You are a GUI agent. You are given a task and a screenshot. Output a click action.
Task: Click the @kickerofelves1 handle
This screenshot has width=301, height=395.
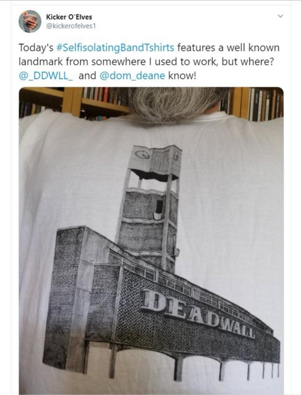click(71, 26)
